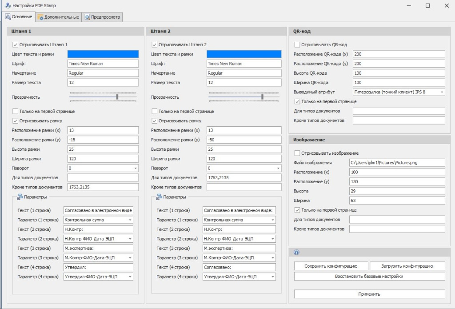Screen dimensions: 455x309
Task: Uncheck Отрисовывать Штамп 1
Action: [x=16, y=44]
